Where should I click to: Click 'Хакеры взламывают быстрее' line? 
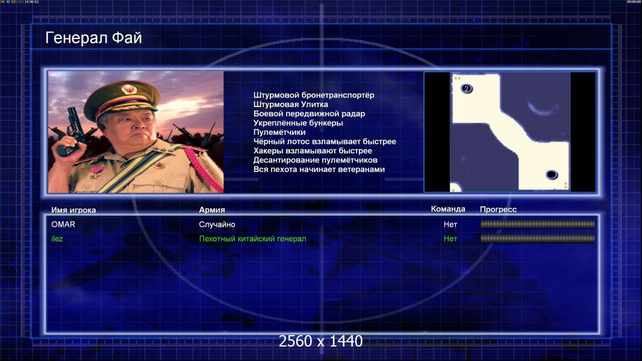[313, 151]
